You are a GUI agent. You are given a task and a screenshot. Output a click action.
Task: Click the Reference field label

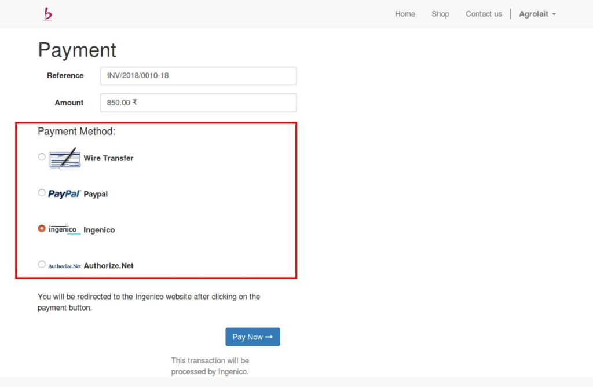coord(65,76)
